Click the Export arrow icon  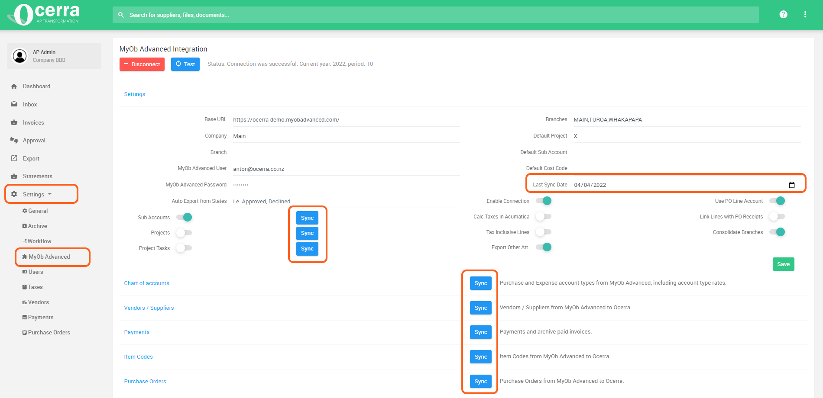pyautogui.click(x=14, y=158)
